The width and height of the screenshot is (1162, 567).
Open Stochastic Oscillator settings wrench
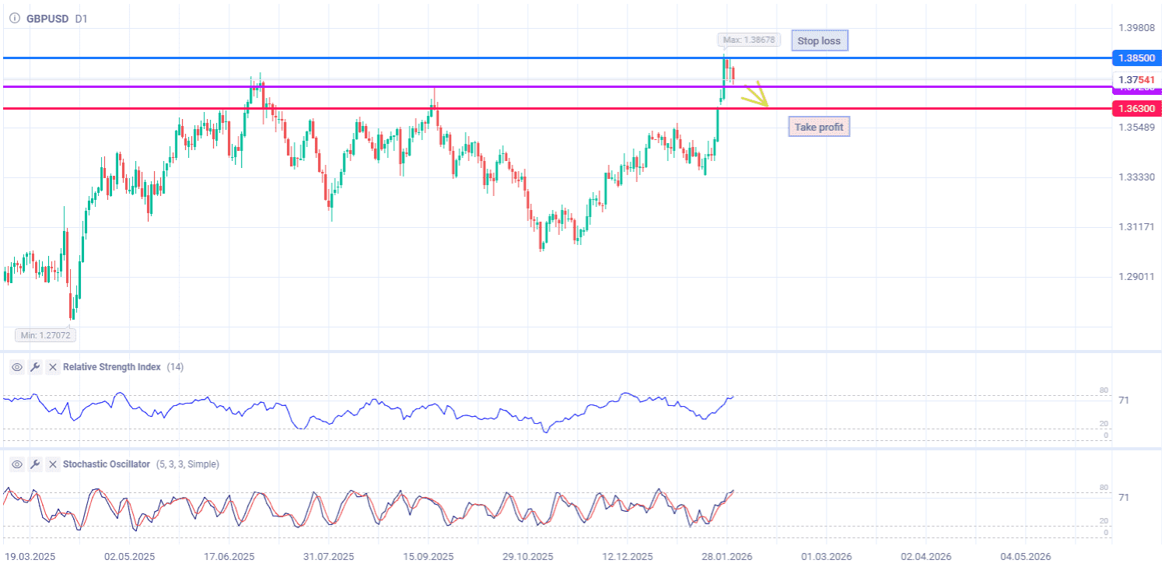[35, 464]
